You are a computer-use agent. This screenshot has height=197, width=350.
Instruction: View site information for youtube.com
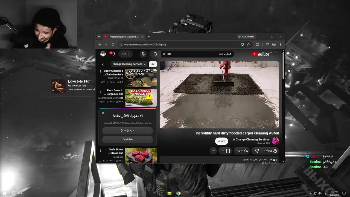(x=120, y=45)
